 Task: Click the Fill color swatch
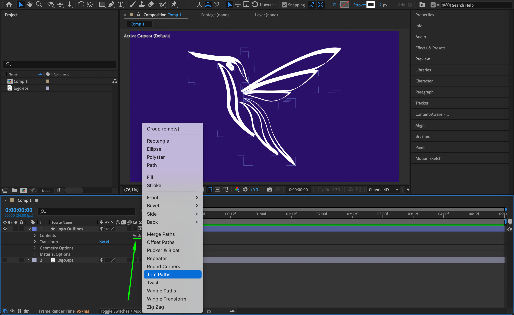(x=344, y=5)
